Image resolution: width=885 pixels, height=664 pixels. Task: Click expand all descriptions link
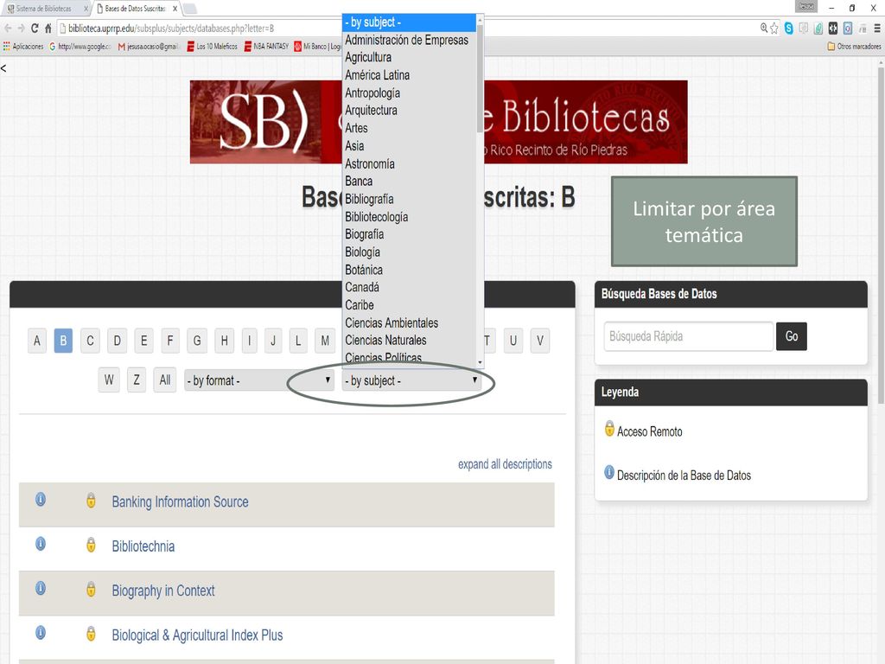(505, 464)
